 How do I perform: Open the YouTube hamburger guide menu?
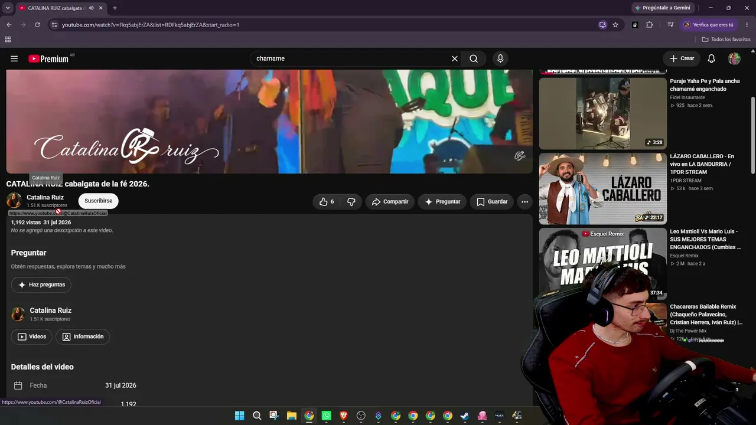pyautogui.click(x=14, y=58)
